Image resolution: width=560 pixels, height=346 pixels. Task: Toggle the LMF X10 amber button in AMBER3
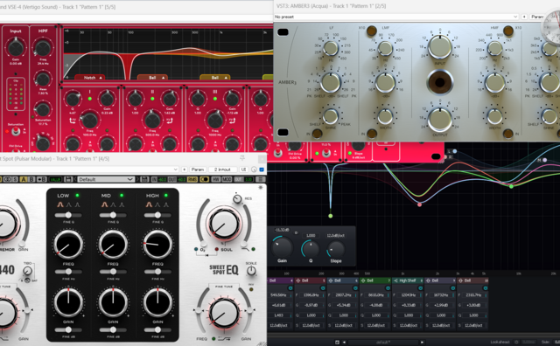point(371,31)
